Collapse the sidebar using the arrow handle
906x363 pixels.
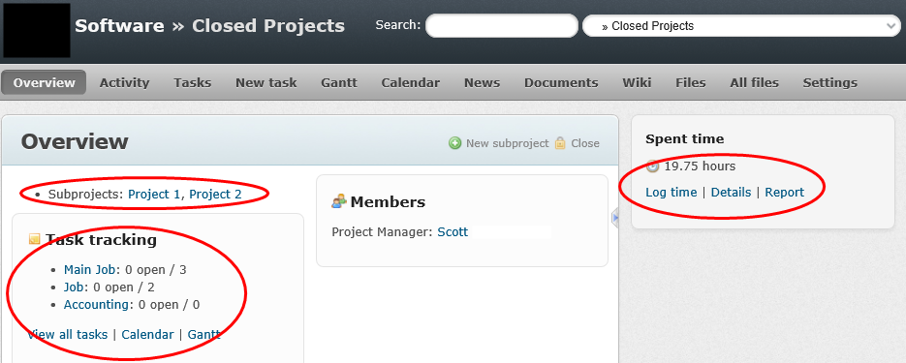[615, 218]
